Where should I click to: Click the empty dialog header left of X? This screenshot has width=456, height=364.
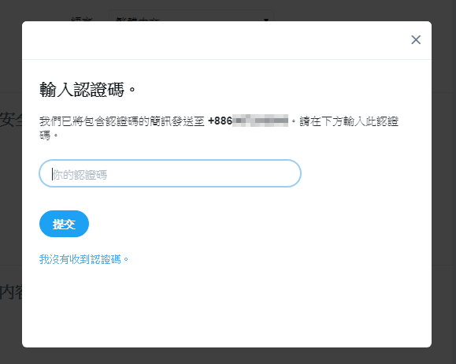215,40
